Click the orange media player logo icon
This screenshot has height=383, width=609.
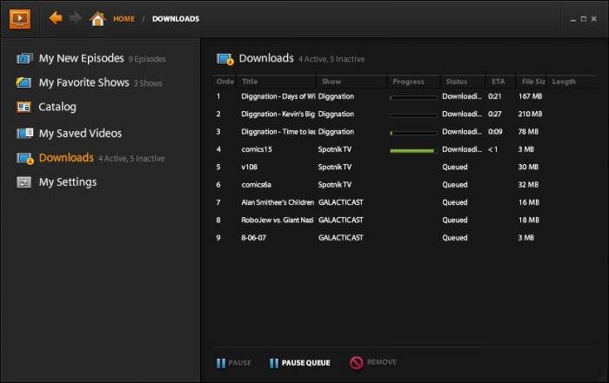[x=20, y=18]
